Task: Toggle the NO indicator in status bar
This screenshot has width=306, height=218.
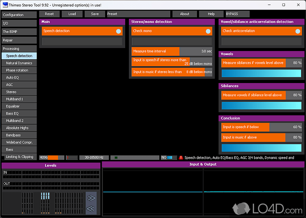Action: click(x=169, y=158)
